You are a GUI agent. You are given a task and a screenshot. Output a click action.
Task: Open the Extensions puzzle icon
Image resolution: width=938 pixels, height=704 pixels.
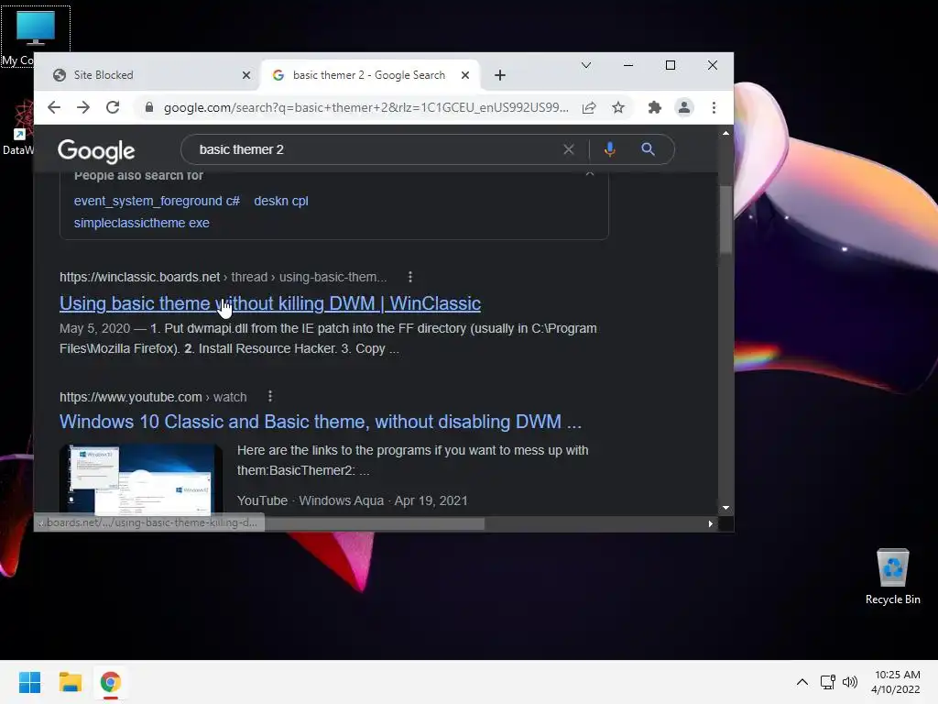pyautogui.click(x=654, y=108)
